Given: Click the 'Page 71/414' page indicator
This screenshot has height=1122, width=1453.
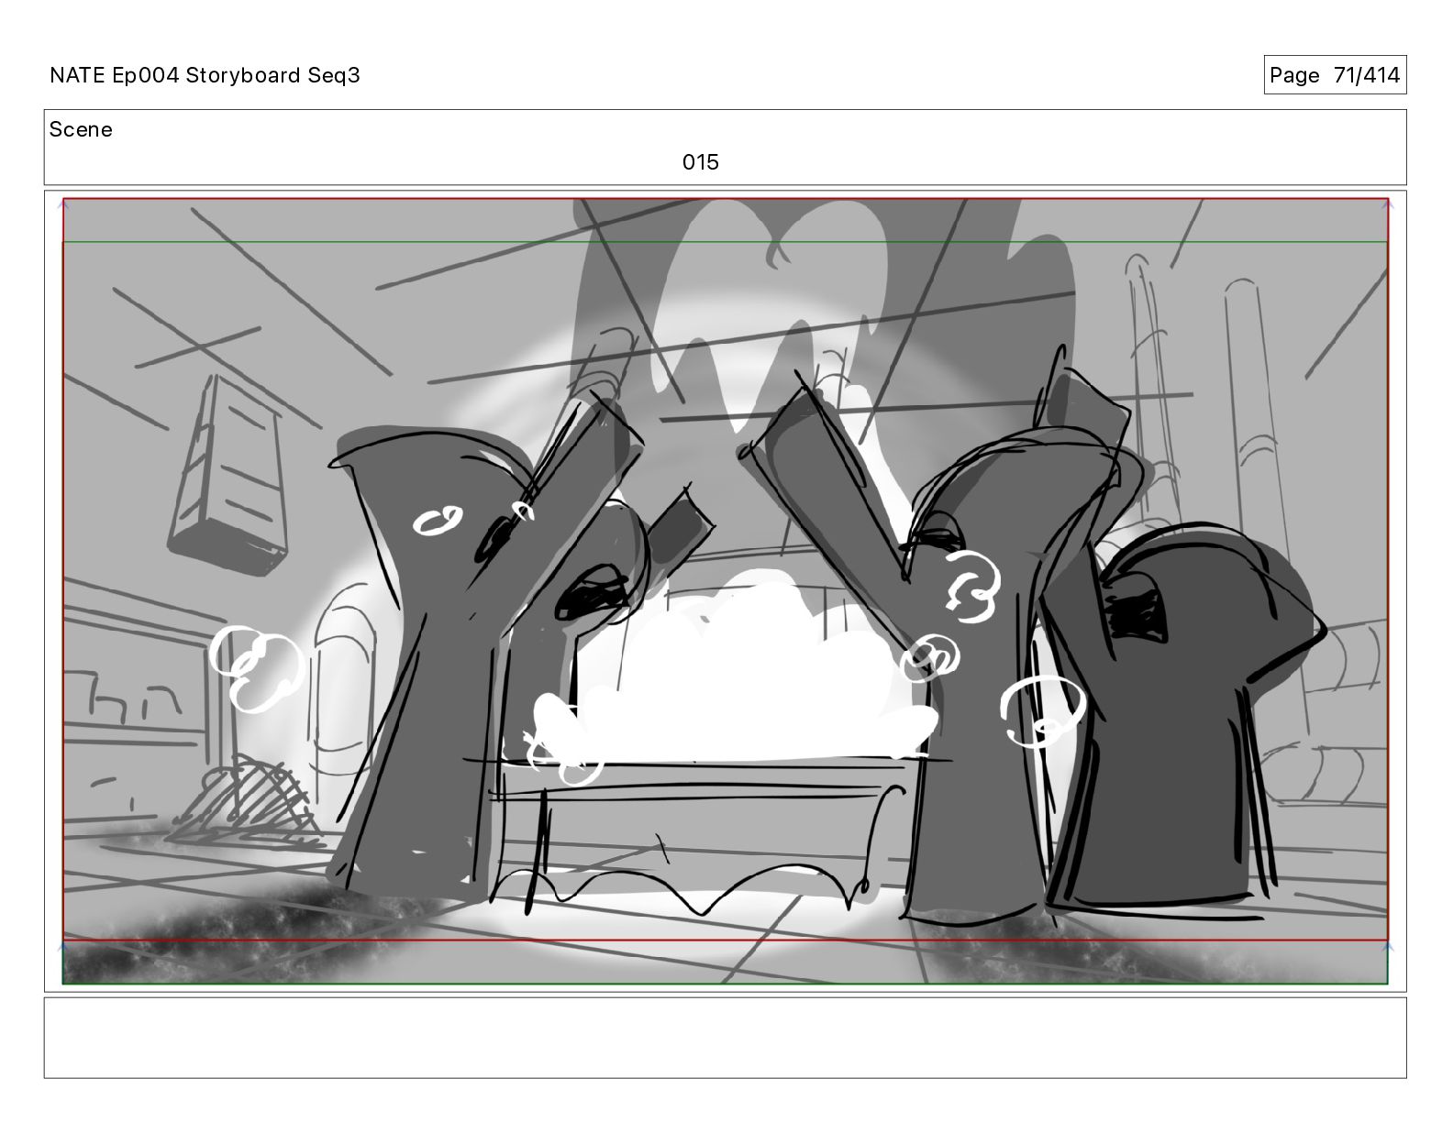Looking at the screenshot, I should pos(1335,75).
